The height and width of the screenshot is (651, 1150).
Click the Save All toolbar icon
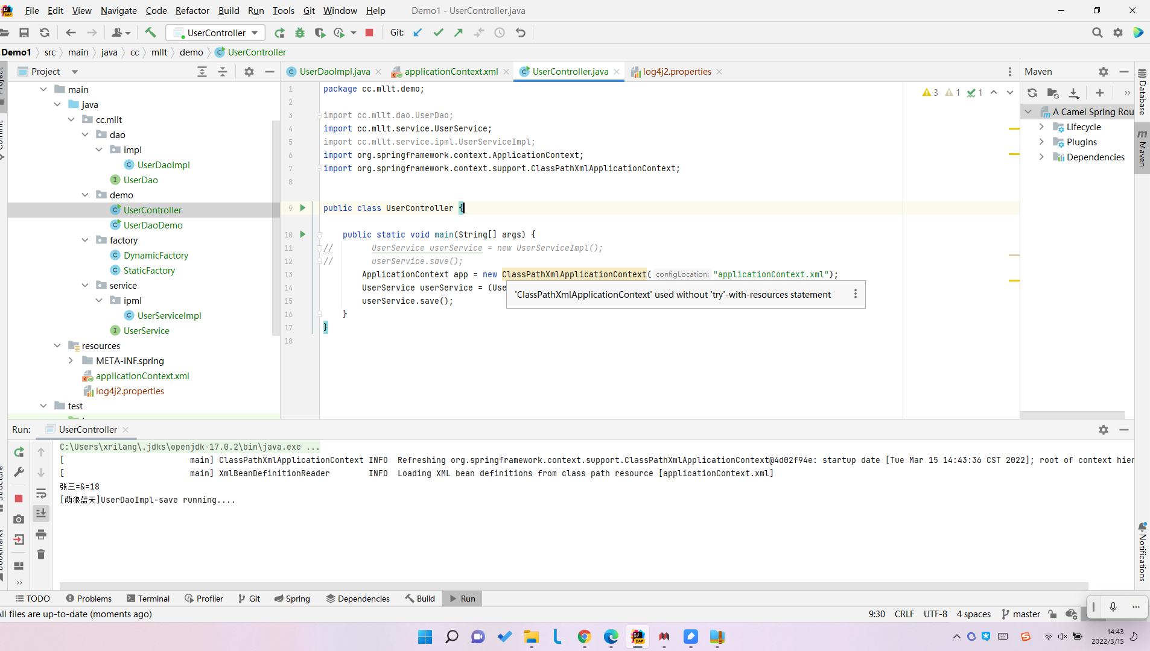coord(24,33)
